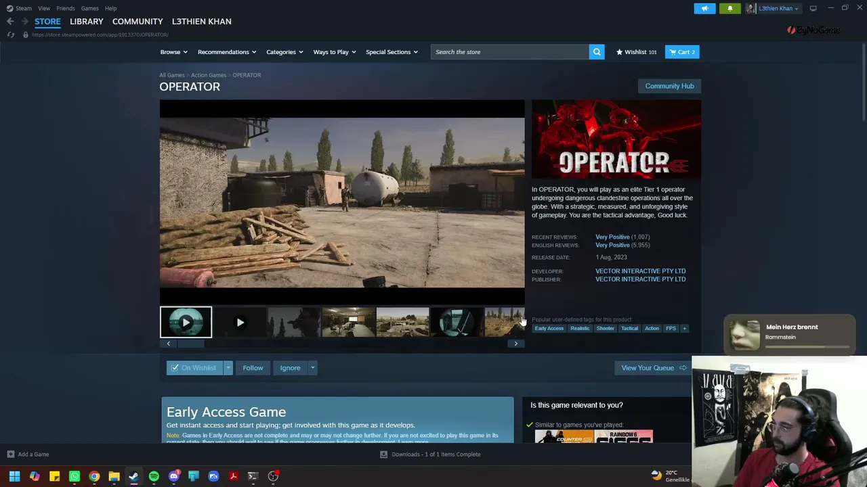Open the Special Sections dropdown
Screen dimensions: 867x487
tap(392, 52)
